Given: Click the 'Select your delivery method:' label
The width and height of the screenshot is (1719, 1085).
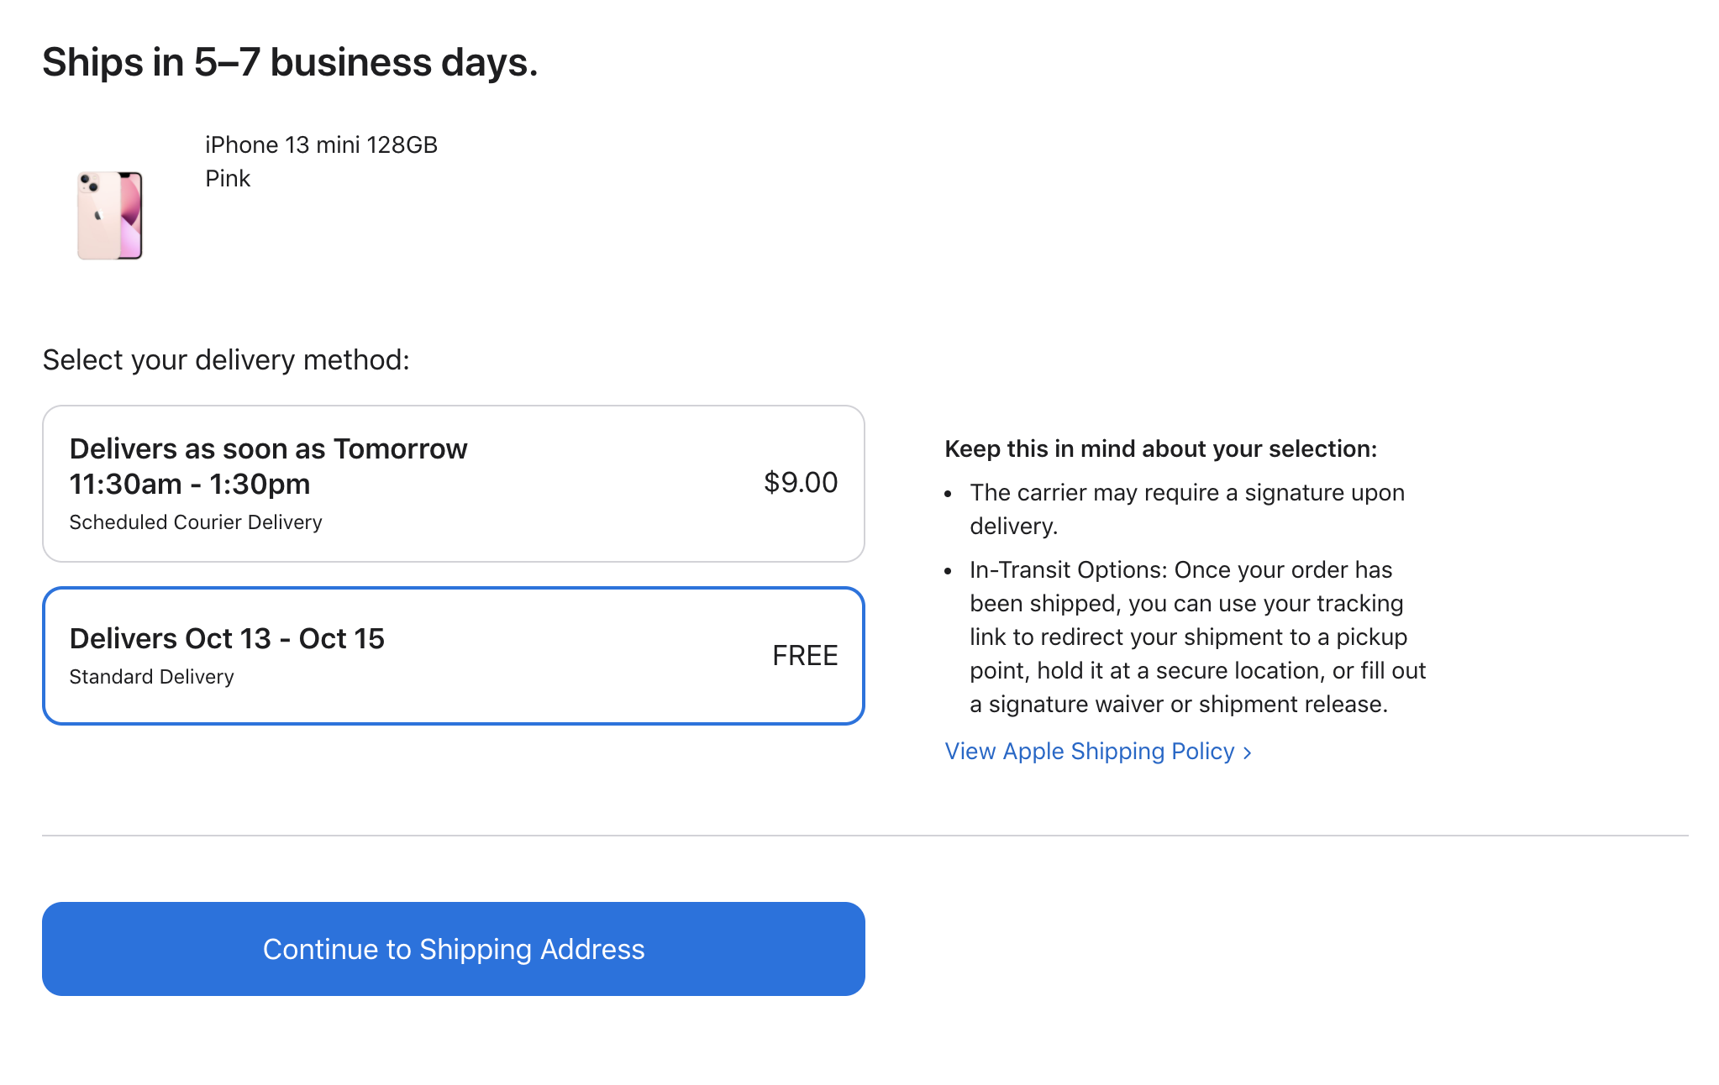Looking at the screenshot, I should coord(226,360).
